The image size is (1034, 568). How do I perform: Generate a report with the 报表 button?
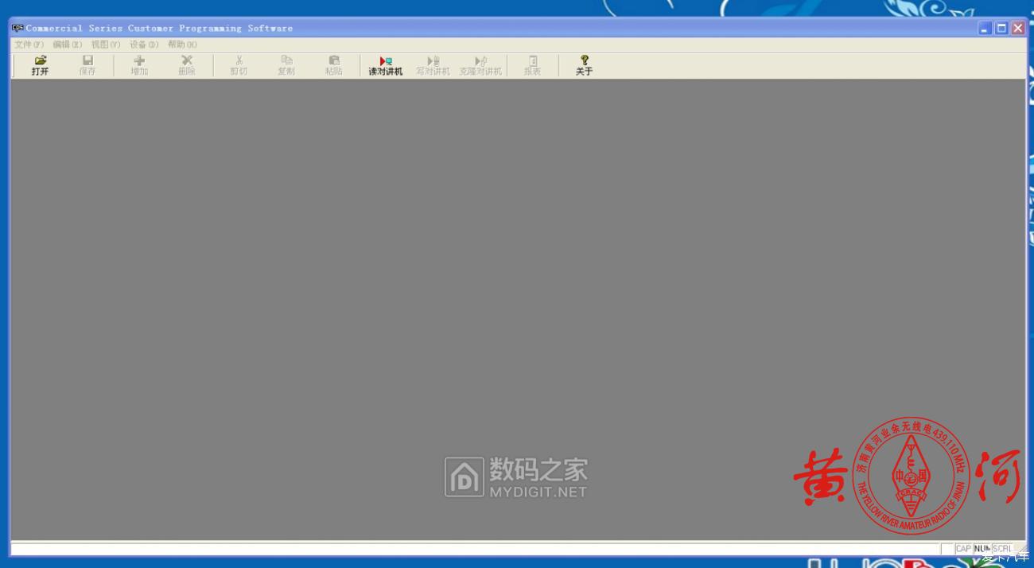[531, 65]
